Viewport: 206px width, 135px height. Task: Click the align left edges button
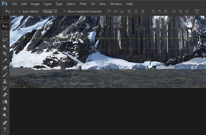click(130, 12)
